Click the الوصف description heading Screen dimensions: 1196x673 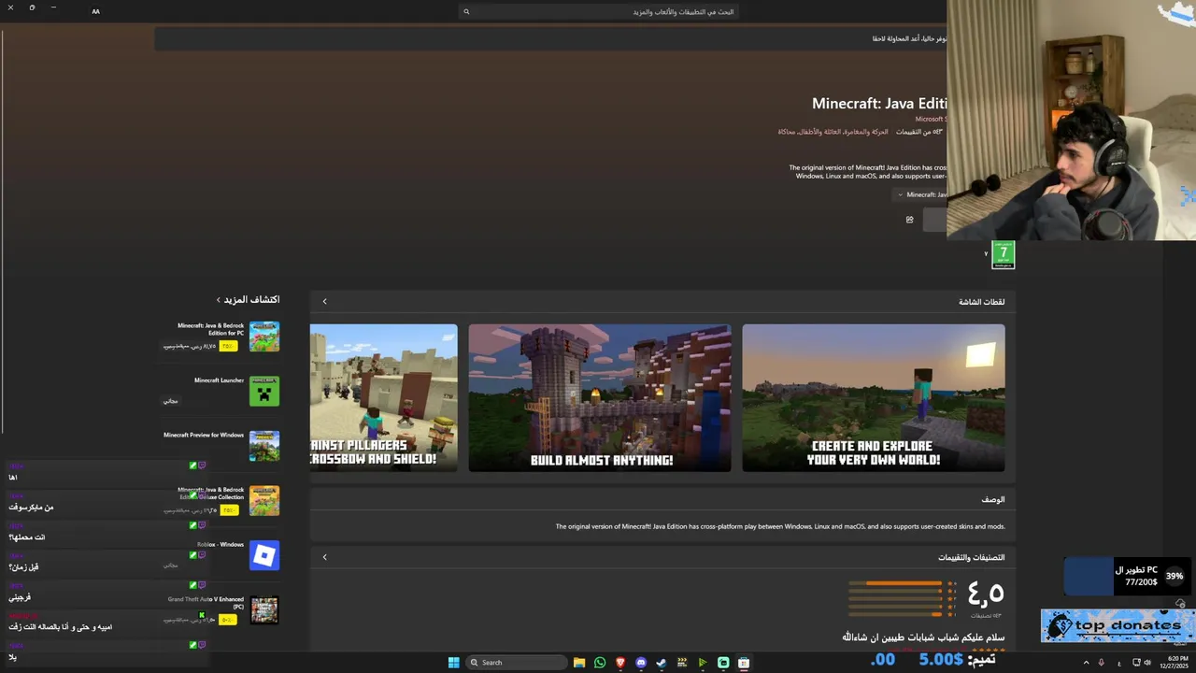point(993,499)
